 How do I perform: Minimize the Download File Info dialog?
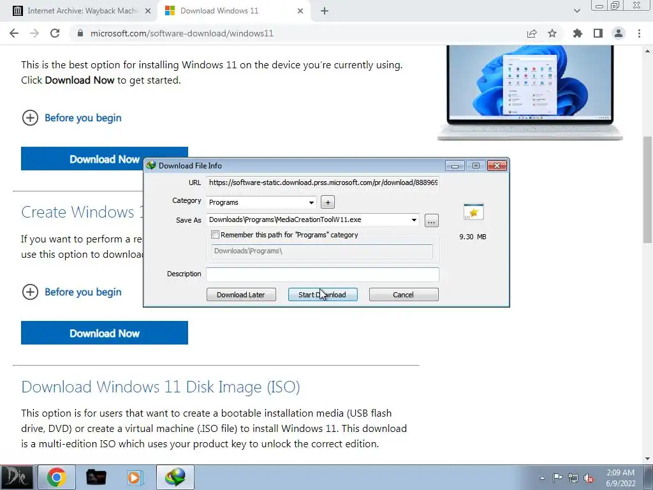455,166
